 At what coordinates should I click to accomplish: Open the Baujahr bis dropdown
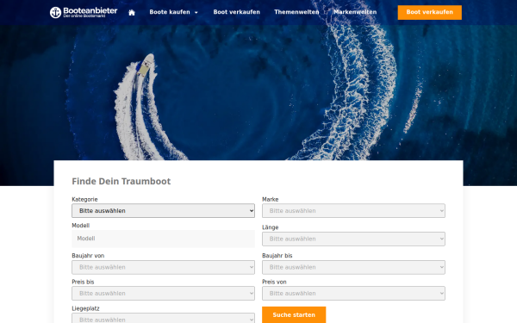tap(353, 267)
